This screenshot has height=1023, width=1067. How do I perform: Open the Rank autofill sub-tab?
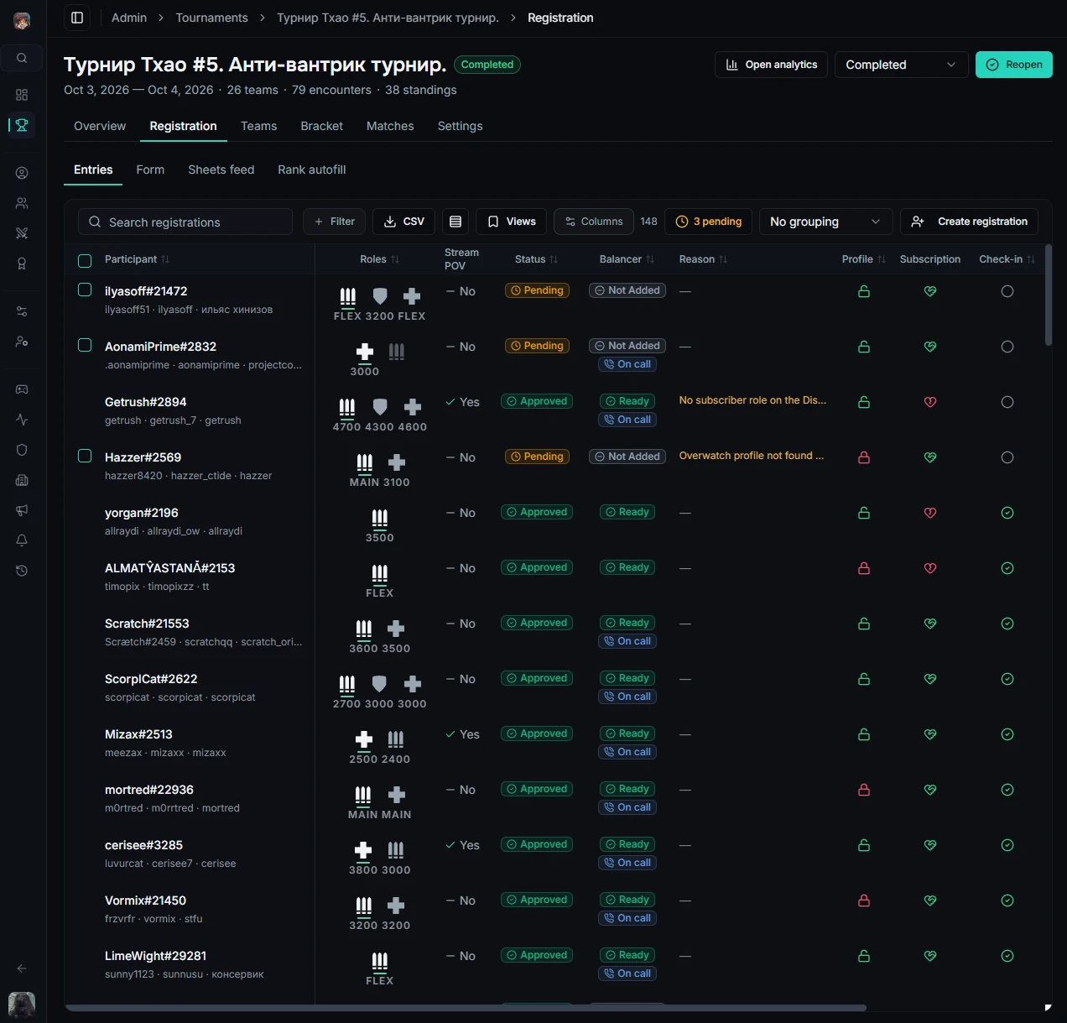pos(312,170)
